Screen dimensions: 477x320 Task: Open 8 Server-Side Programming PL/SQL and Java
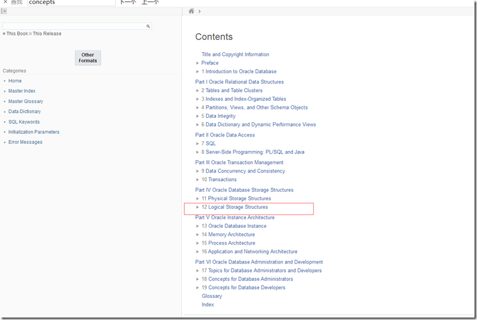pyautogui.click(x=253, y=152)
